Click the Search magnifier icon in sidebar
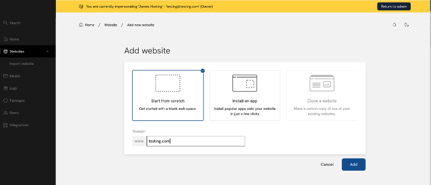Screen dimensions: 431x185 click(5, 23)
